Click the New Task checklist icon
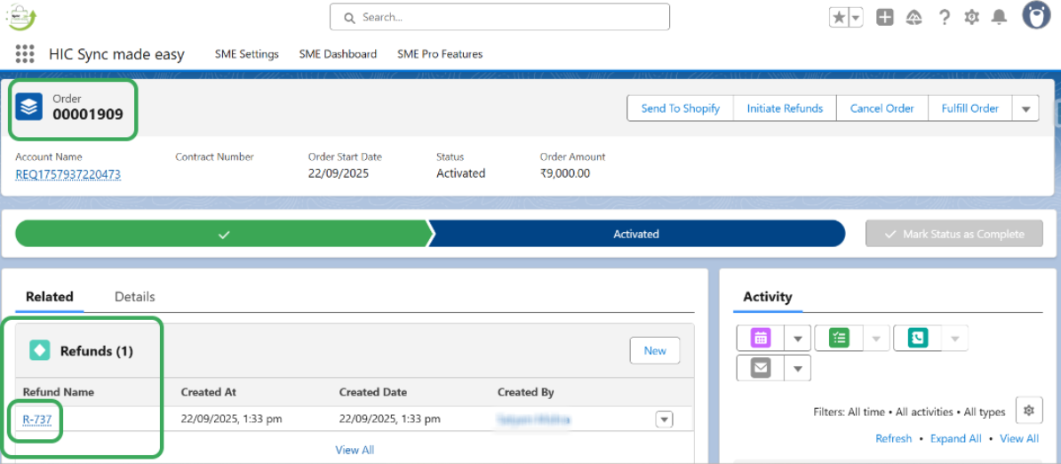The image size is (1061, 464). [x=839, y=338]
